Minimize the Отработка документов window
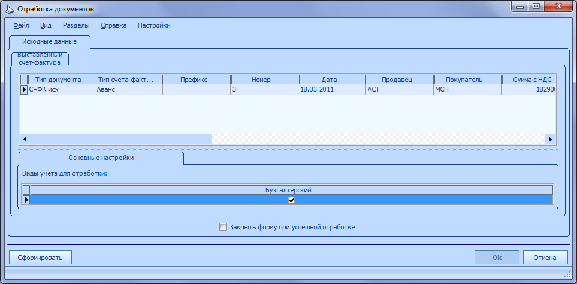Screen dimensions: 577x284 coord(519,6)
